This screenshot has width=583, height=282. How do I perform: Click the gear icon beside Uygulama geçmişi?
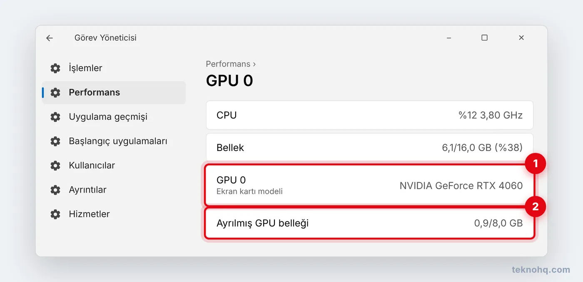55,117
